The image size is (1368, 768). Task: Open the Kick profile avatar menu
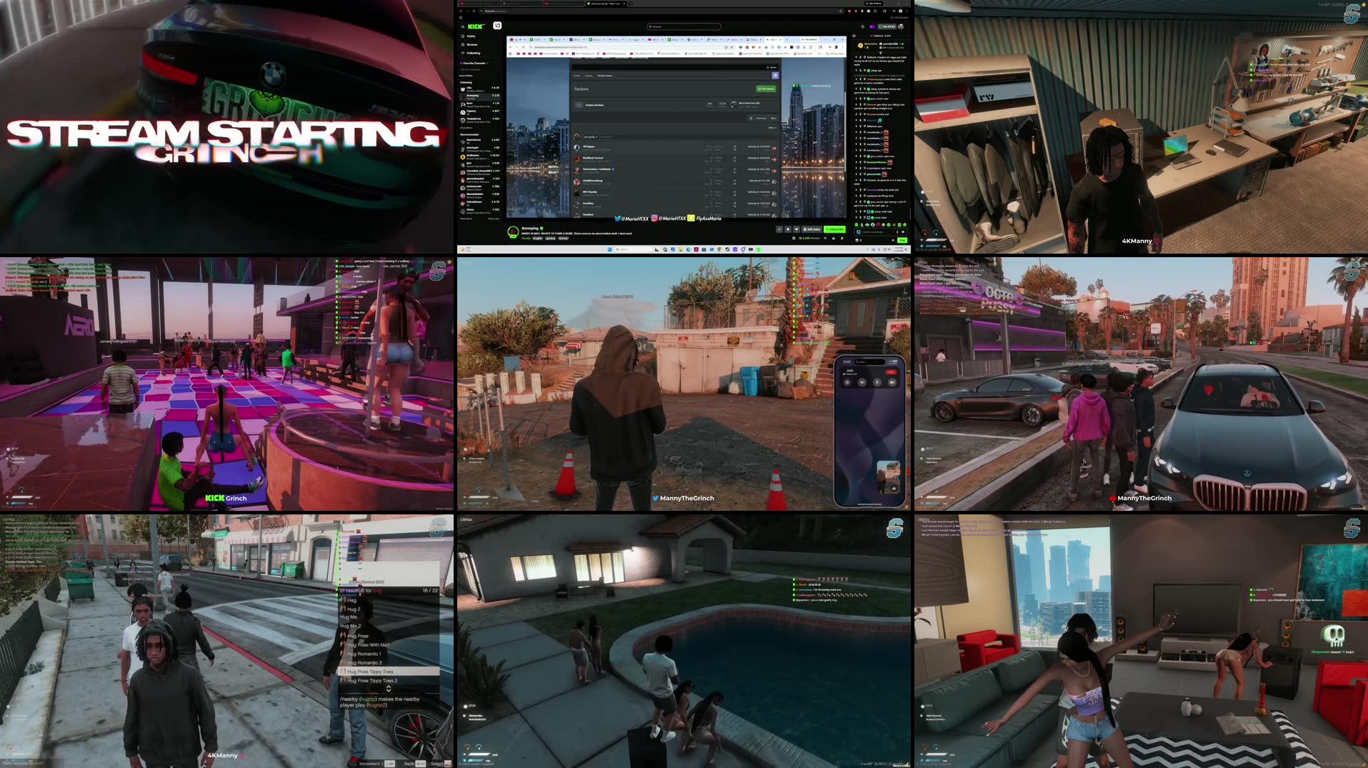(902, 26)
